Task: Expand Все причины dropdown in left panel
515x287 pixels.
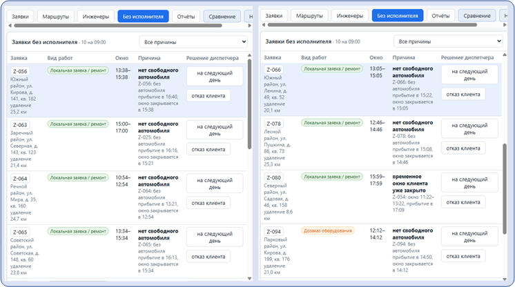Action: coord(193,42)
